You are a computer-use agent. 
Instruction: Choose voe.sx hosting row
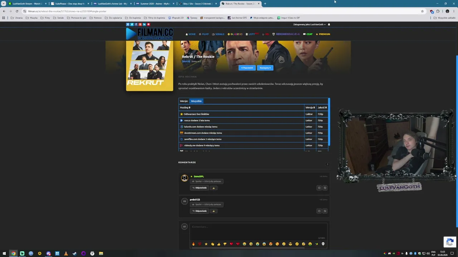point(253,121)
